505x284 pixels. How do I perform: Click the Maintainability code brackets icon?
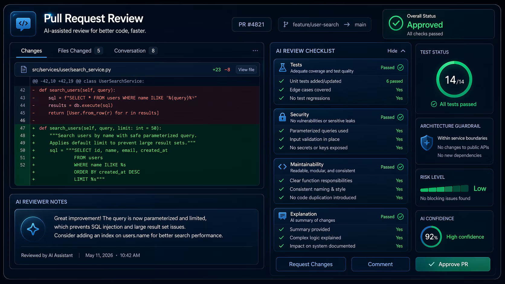coord(282,167)
